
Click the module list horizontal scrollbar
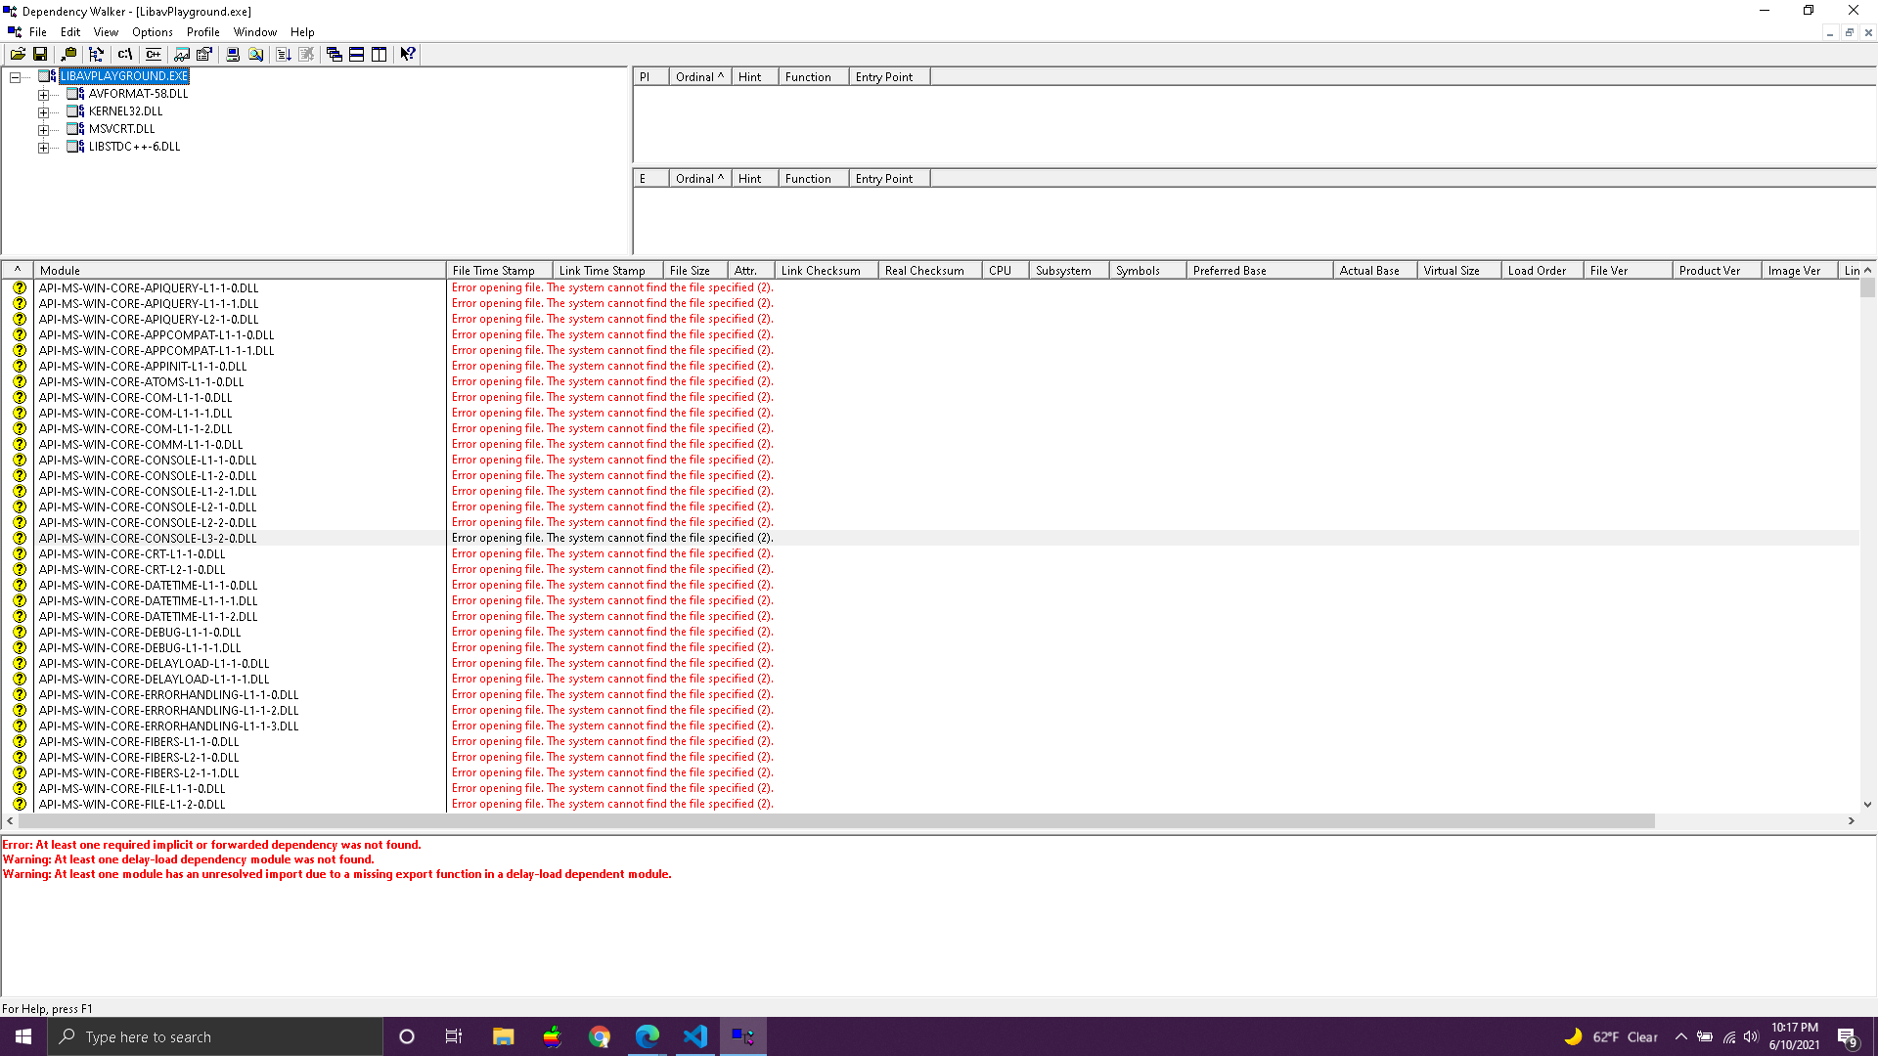(831, 821)
